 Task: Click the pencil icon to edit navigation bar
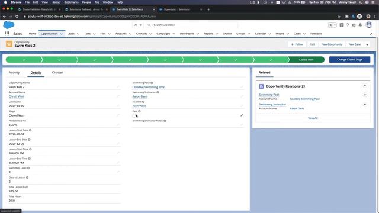(371, 34)
